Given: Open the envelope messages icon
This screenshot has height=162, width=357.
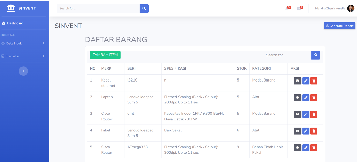Looking at the screenshot, I should [x=299, y=8].
